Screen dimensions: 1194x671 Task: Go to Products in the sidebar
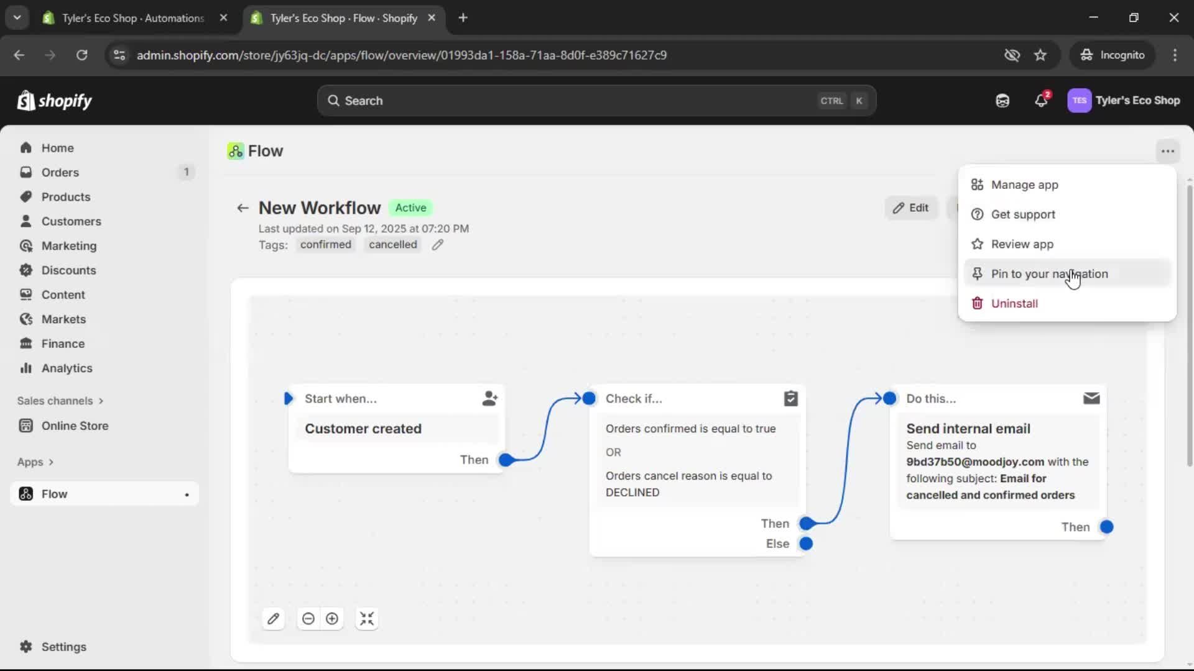coord(65,197)
